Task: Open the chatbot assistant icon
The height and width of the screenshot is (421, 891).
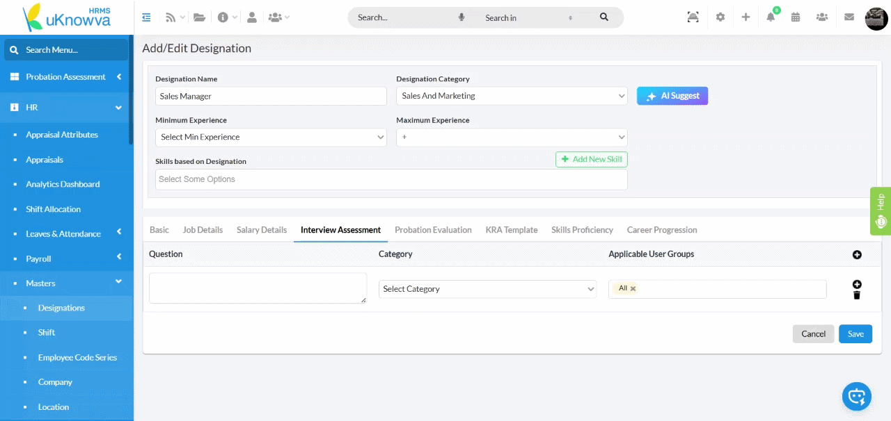Action: tap(857, 397)
